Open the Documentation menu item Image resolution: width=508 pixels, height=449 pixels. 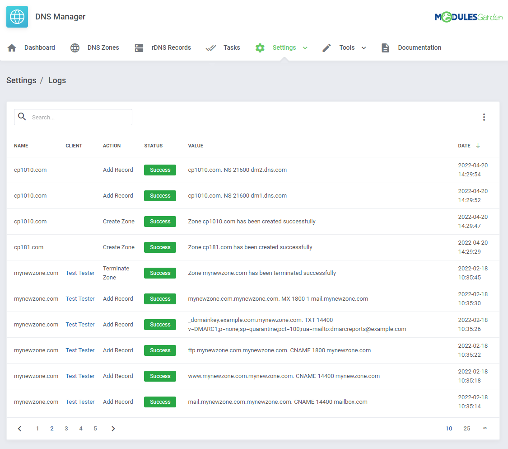[419, 47]
